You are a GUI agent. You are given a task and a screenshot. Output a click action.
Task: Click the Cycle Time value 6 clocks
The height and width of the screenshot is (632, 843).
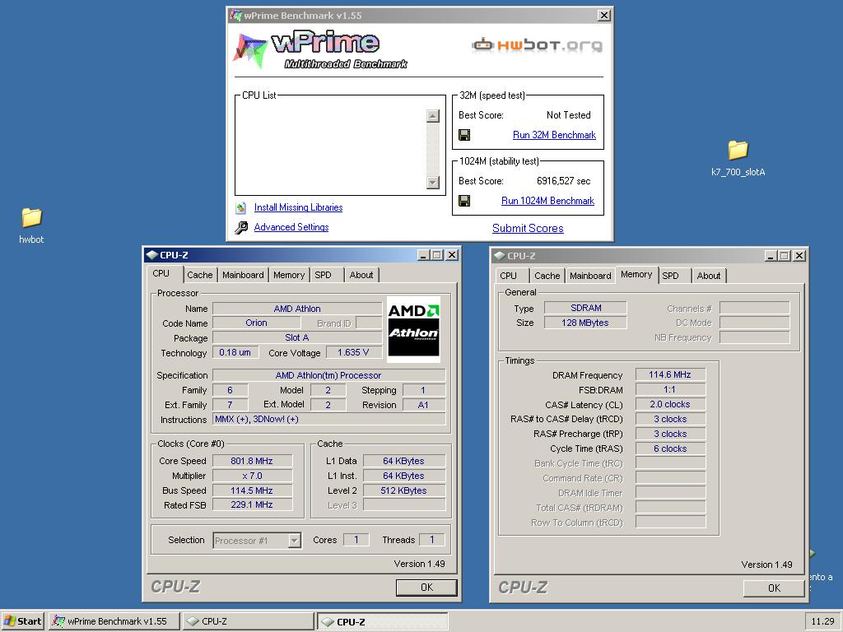pos(670,448)
